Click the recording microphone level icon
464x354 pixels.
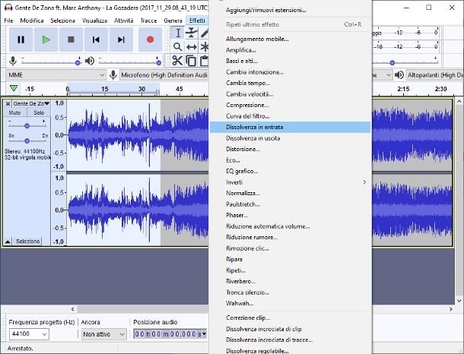[x=13, y=61]
